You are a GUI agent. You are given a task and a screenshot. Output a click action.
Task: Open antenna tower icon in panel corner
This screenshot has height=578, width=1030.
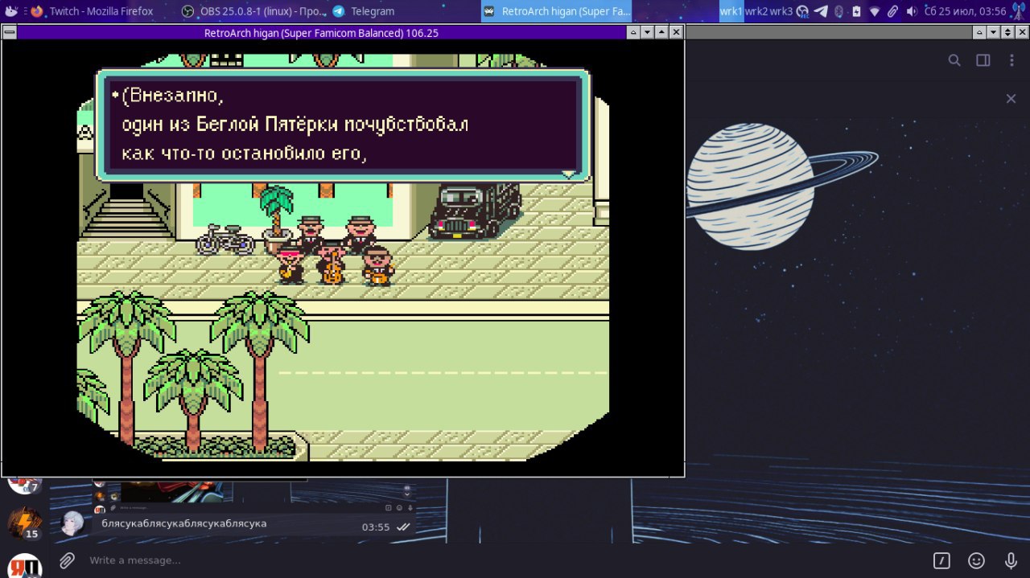(1019, 11)
